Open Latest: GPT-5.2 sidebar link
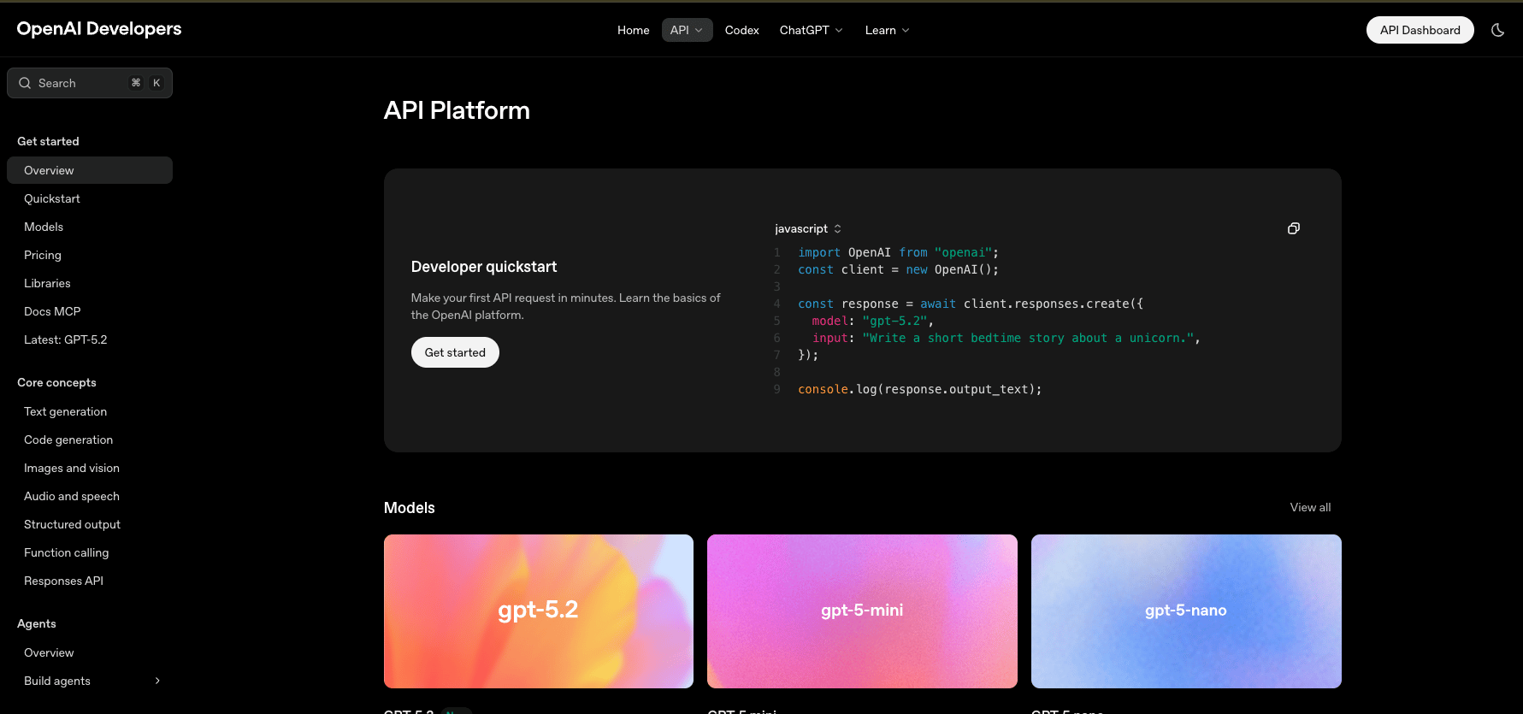 coord(90,339)
